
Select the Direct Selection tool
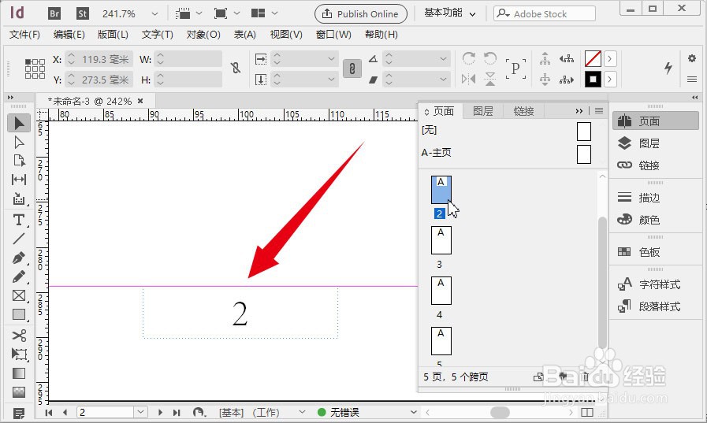[x=19, y=142]
